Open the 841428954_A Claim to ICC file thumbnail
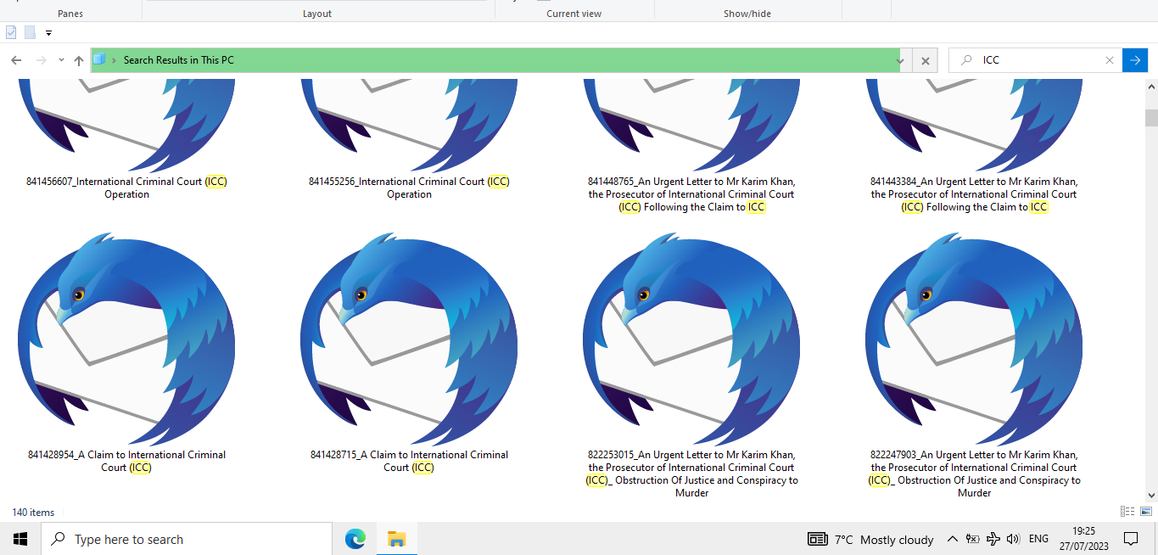The width and height of the screenshot is (1158, 555). tap(126, 339)
